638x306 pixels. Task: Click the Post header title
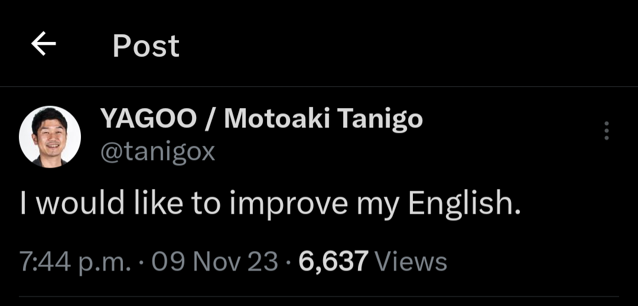click(146, 45)
